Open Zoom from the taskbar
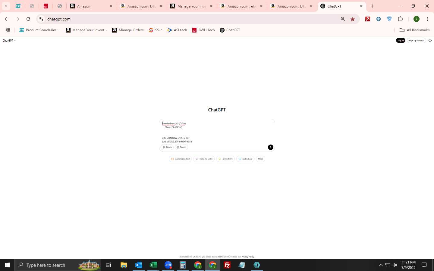The width and height of the screenshot is (434, 271). (x=168, y=265)
